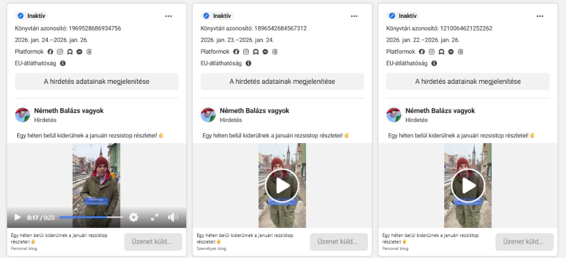This screenshot has width=566, height=258.
Task: Open the three-dot menu on second ad card
Action: (x=354, y=16)
